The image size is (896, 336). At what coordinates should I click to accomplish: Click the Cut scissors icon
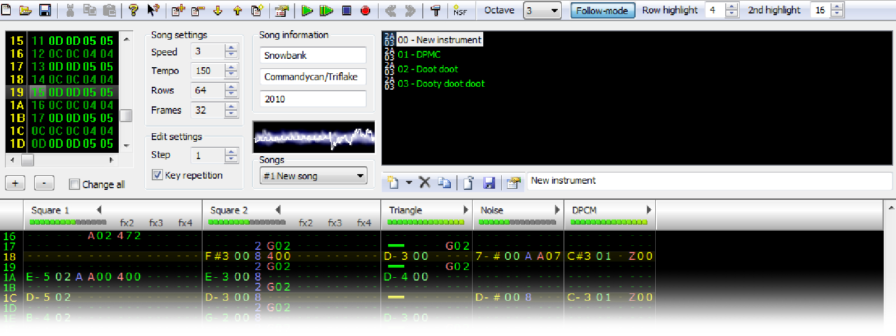click(70, 10)
